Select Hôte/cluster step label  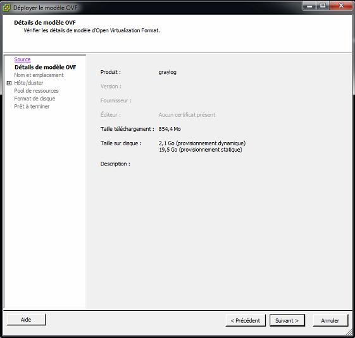point(28,83)
